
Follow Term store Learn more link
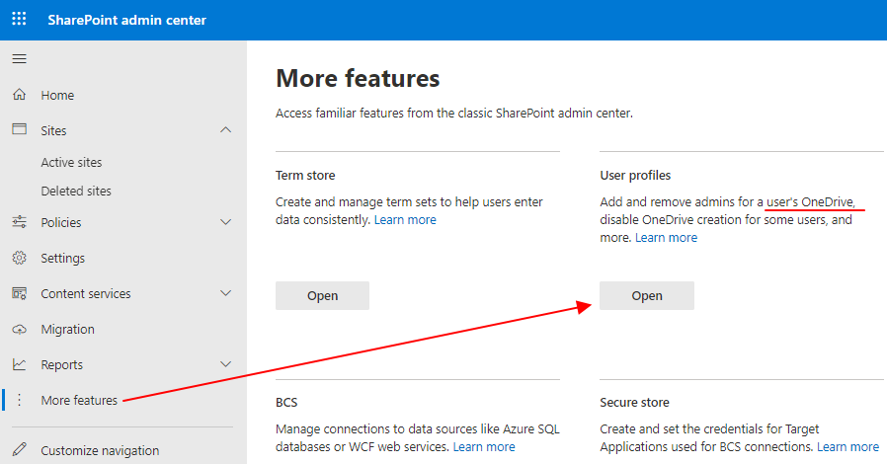pyautogui.click(x=405, y=220)
